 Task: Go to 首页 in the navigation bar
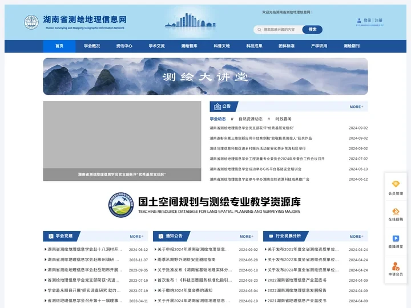tap(59, 46)
